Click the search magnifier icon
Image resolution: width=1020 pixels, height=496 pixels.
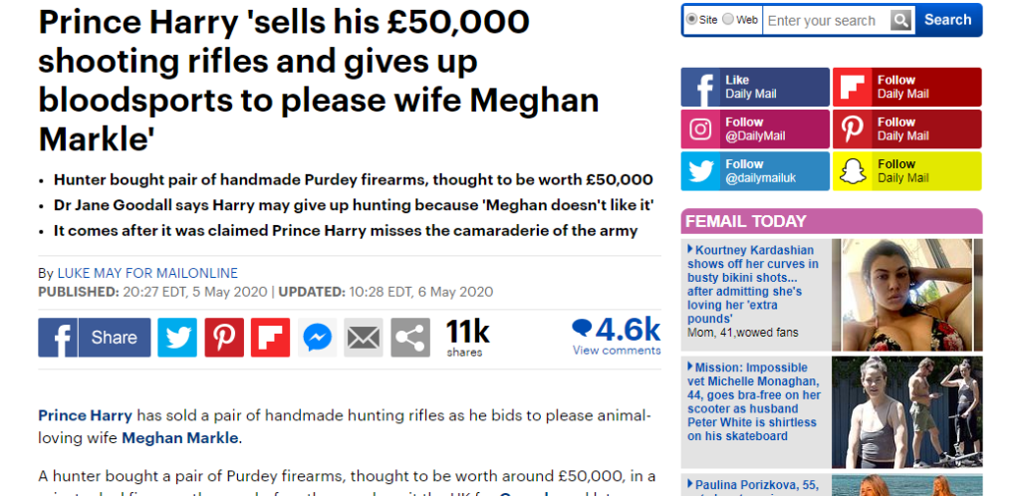point(900,20)
